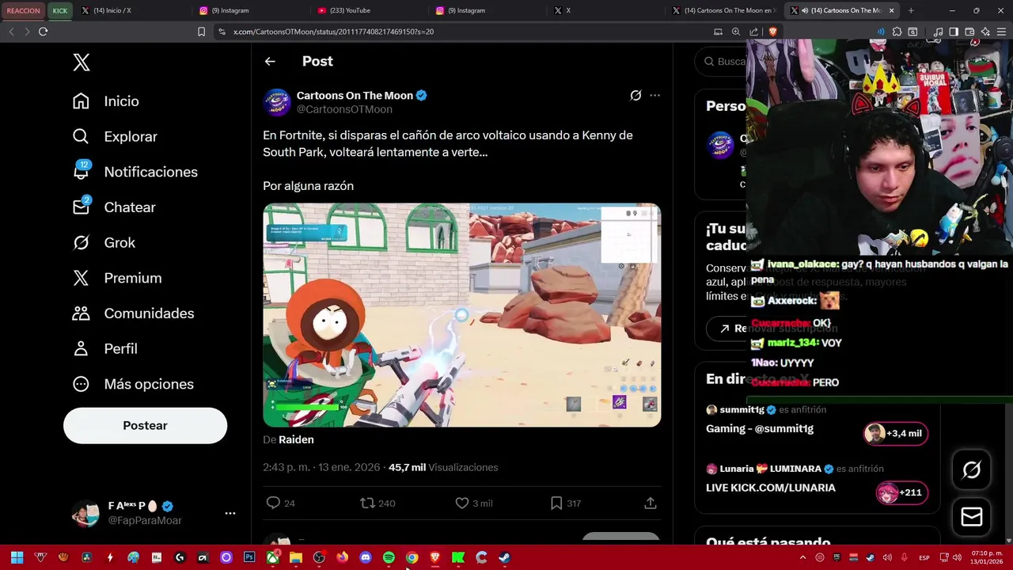Click the share icon under the post
The width and height of the screenshot is (1013, 570).
click(x=651, y=503)
